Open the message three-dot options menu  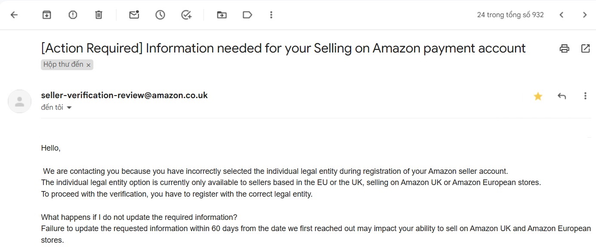click(x=585, y=96)
